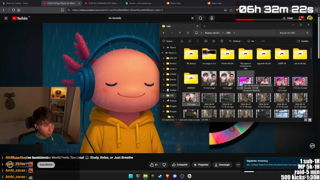320x180 pixels.
Task: Focus the Buscar en OBS search field
Action: click(294, 33)
